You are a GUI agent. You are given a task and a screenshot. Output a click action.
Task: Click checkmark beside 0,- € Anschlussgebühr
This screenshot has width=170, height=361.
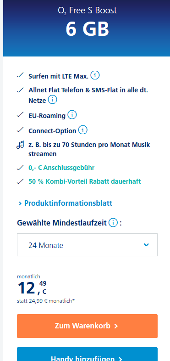[20, 168]
